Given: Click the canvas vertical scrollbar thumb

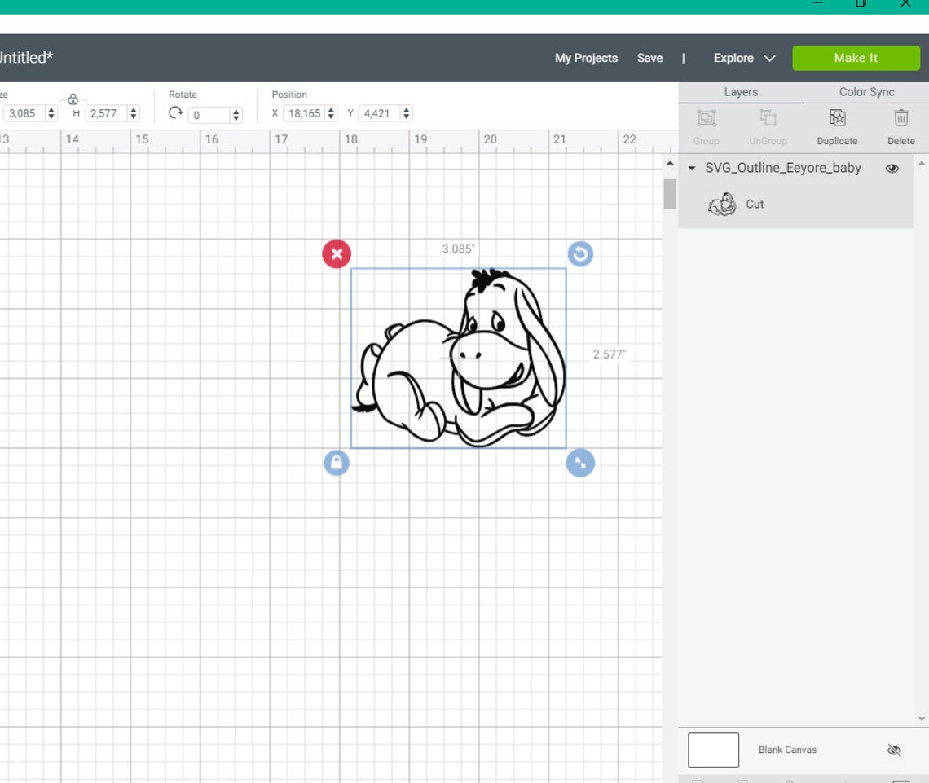Looking at the screenshot, I should 670,194.
